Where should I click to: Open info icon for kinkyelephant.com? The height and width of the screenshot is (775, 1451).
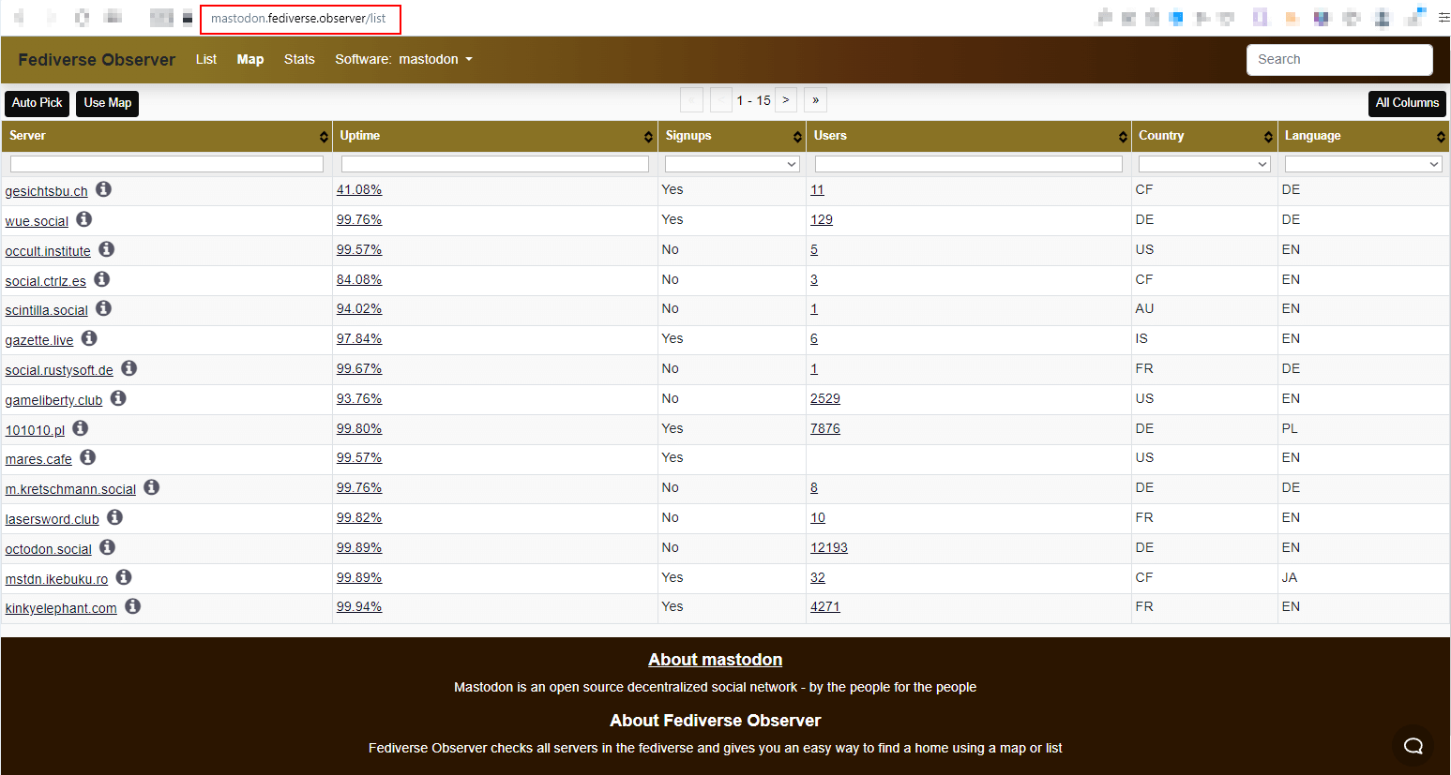133,606
